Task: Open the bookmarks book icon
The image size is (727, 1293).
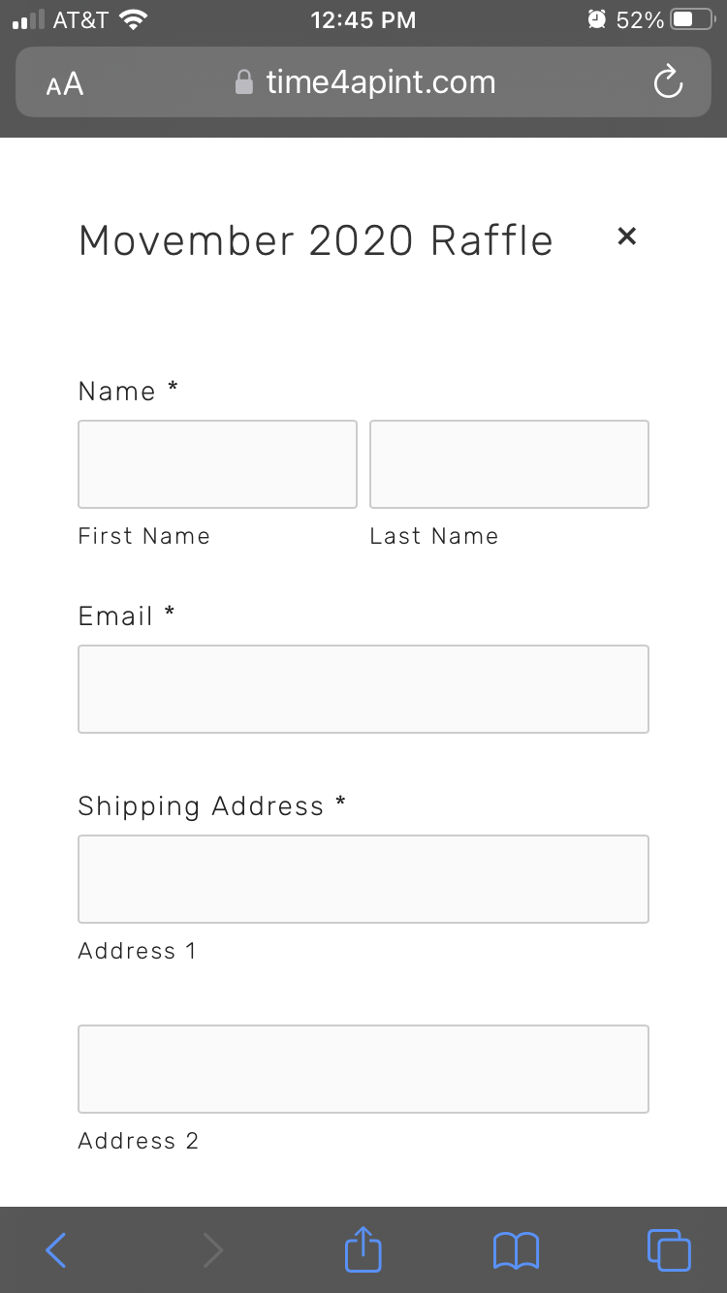Action: click(516, 1250)
